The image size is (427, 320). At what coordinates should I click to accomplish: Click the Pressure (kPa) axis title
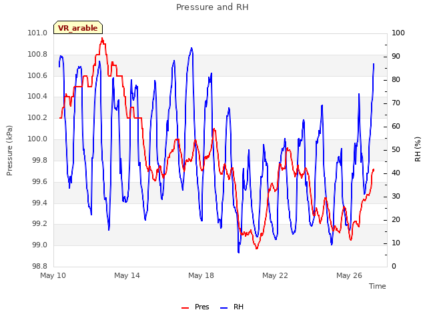[x=9, y=151]
